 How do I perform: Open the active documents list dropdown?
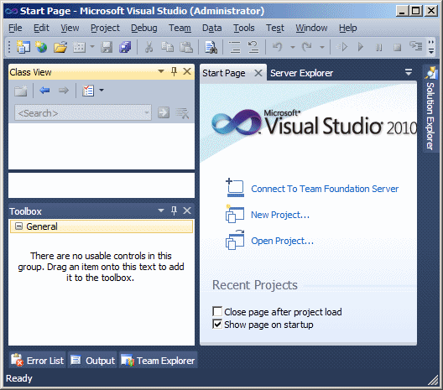click(409, 72)
